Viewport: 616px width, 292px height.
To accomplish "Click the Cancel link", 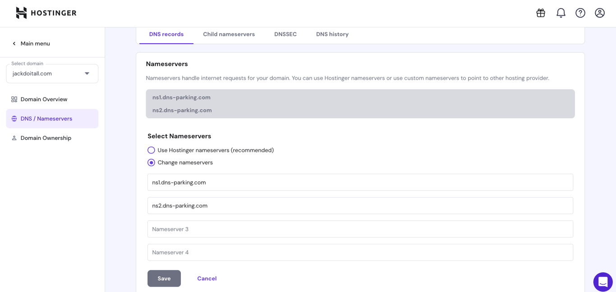I will point(207,278).
